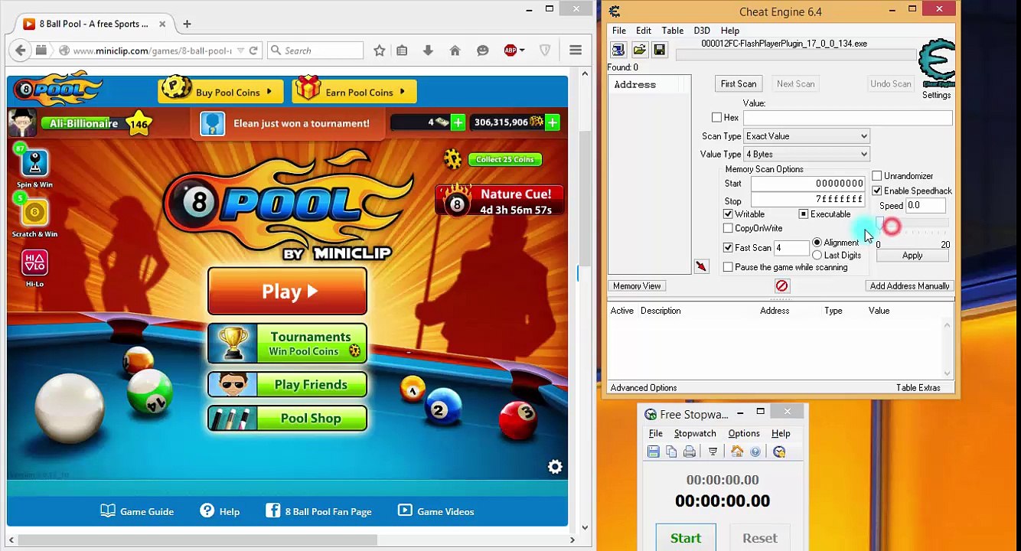Open the Scan Type dropdown
The height and width of the screenshot is (551, 1021).
[x=807, y=136]
